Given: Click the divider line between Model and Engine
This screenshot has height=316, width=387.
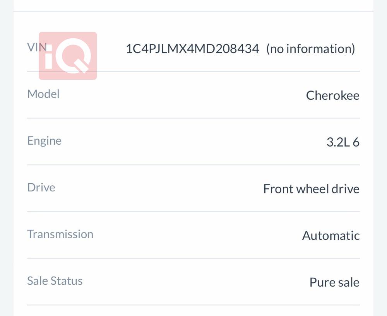Looking at the screenshot, I should coord(193,118).
